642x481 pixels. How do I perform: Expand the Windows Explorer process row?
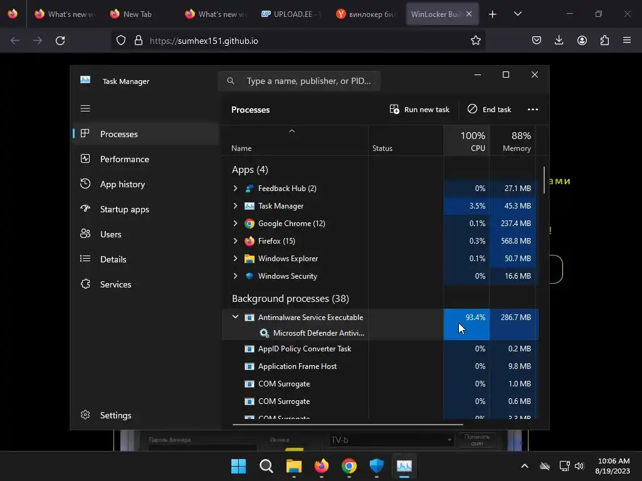[x=236, y=259]
